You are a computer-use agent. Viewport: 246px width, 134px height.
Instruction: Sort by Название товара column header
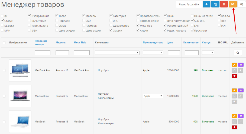point(41,42)
